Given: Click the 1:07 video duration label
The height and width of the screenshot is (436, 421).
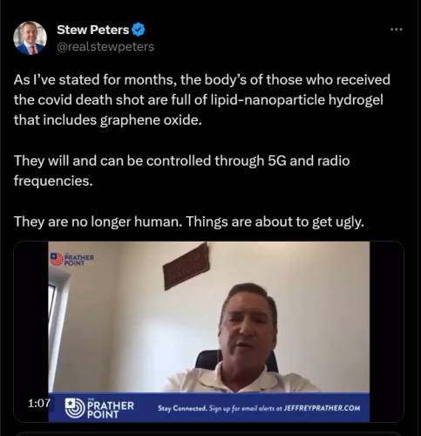Looking at the screenshot, I should (39, 403).
